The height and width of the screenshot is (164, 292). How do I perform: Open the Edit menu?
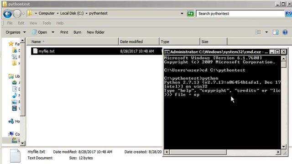pyautogui.click(x=21, y=23)
